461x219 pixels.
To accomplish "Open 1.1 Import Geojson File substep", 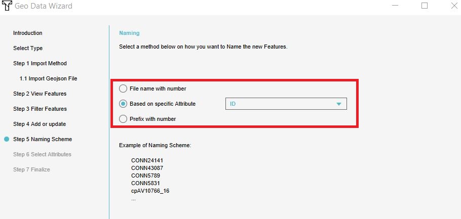I will click(48, 78).
